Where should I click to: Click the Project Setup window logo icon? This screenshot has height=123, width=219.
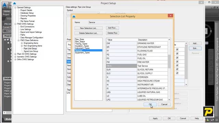14,3
